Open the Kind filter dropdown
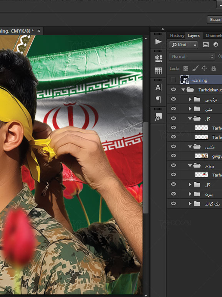This screenshot has height=297, width=222. coord(184,45)
